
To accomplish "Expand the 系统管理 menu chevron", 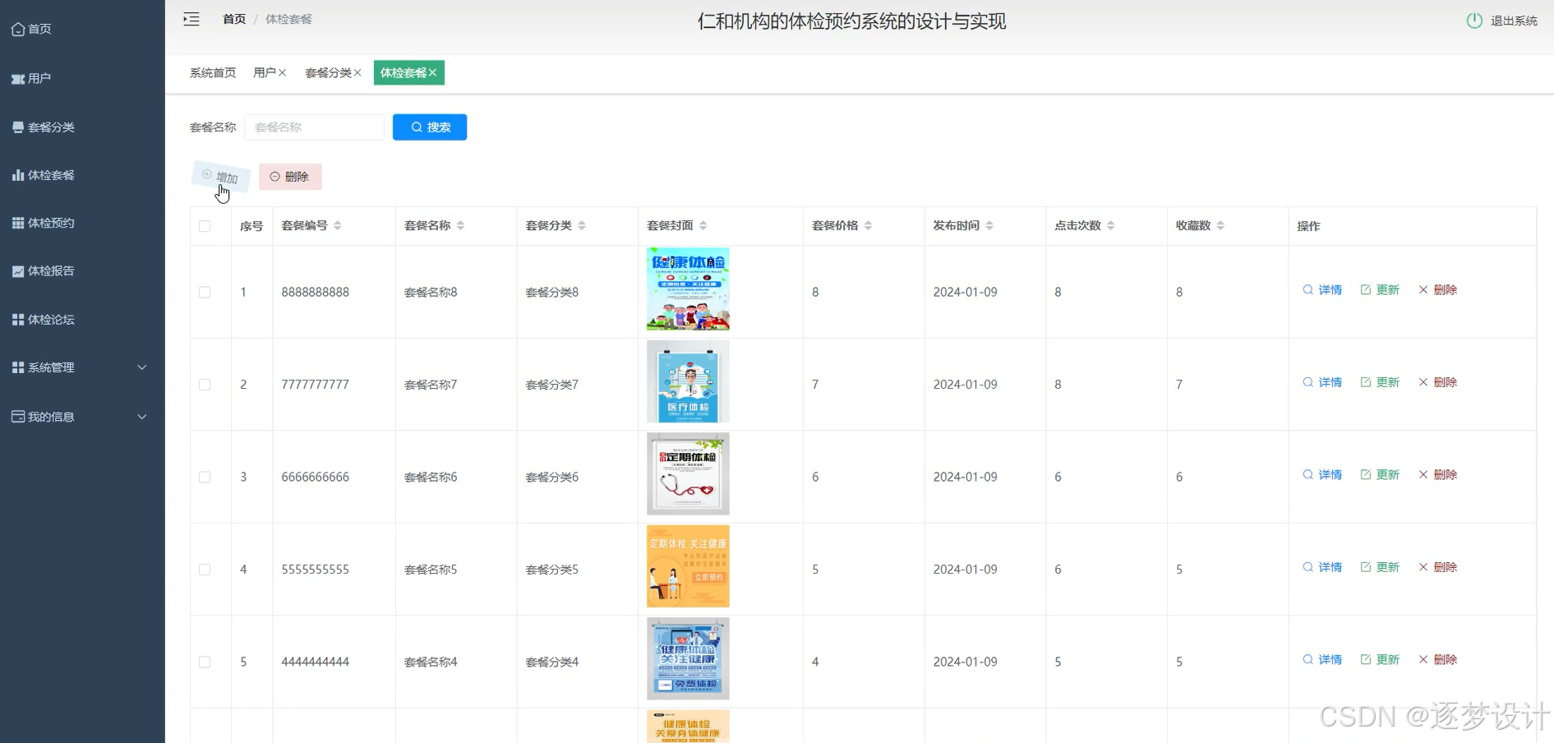I will click(142, 367).
